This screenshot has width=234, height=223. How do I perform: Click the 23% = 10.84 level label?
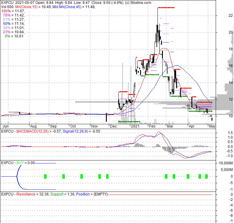coord(14,32)
